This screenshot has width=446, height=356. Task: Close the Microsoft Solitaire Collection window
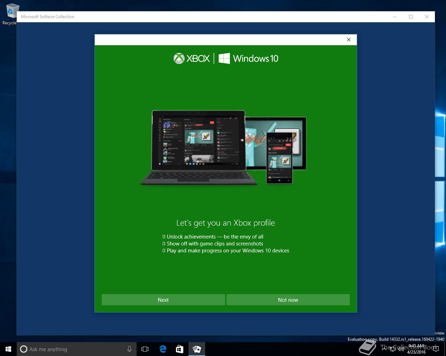(x=427, y=17)
